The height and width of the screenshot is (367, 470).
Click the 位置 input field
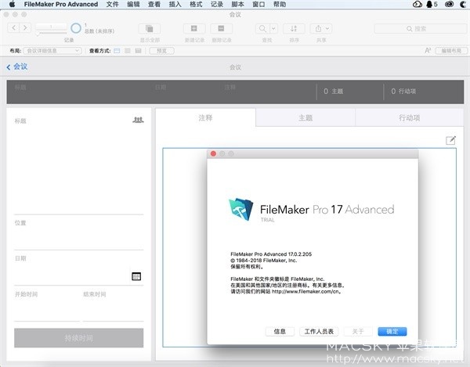click(79, 239)
